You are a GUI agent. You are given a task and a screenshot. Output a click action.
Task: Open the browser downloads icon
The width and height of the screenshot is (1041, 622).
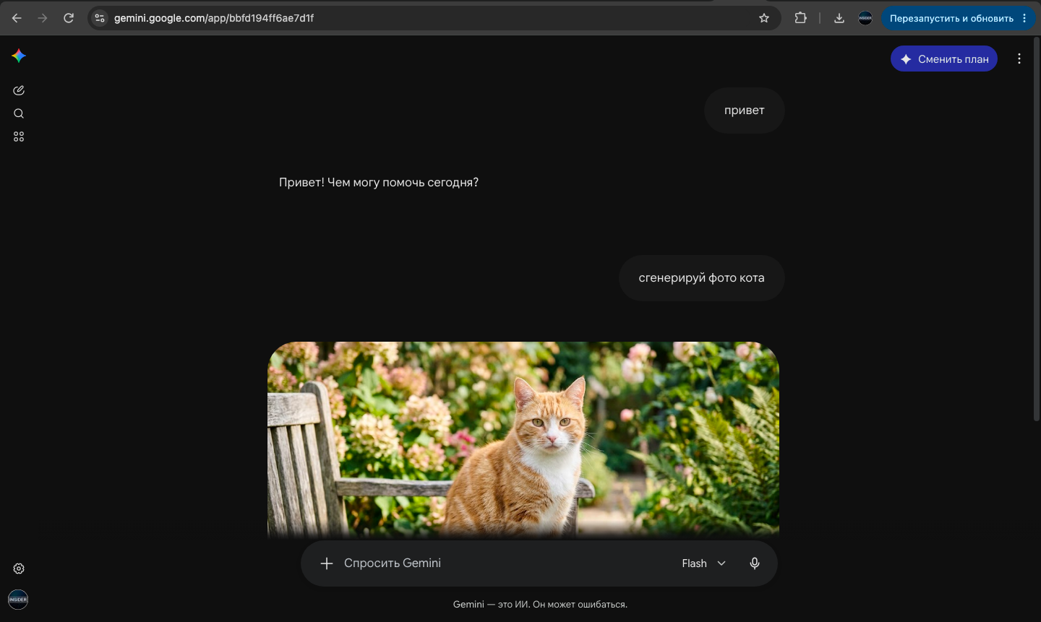pyautogui.click(x=839, y=18)
